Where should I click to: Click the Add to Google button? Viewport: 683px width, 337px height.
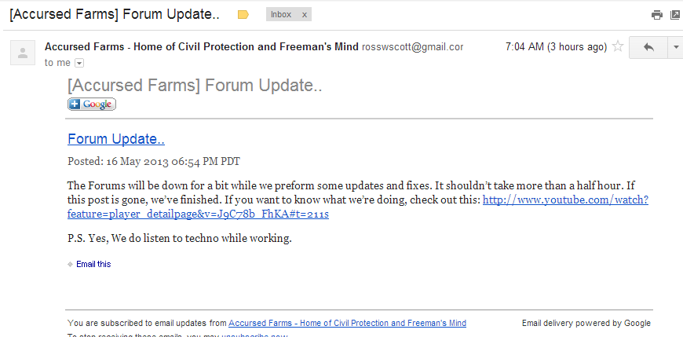click(92, 104)
